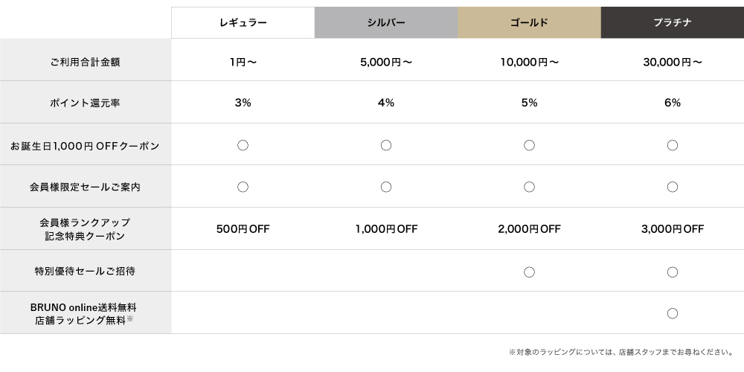Screen dimensions: 744x372
Task: Click the ご利用合計金額 row label
Action: coord(85,62)
